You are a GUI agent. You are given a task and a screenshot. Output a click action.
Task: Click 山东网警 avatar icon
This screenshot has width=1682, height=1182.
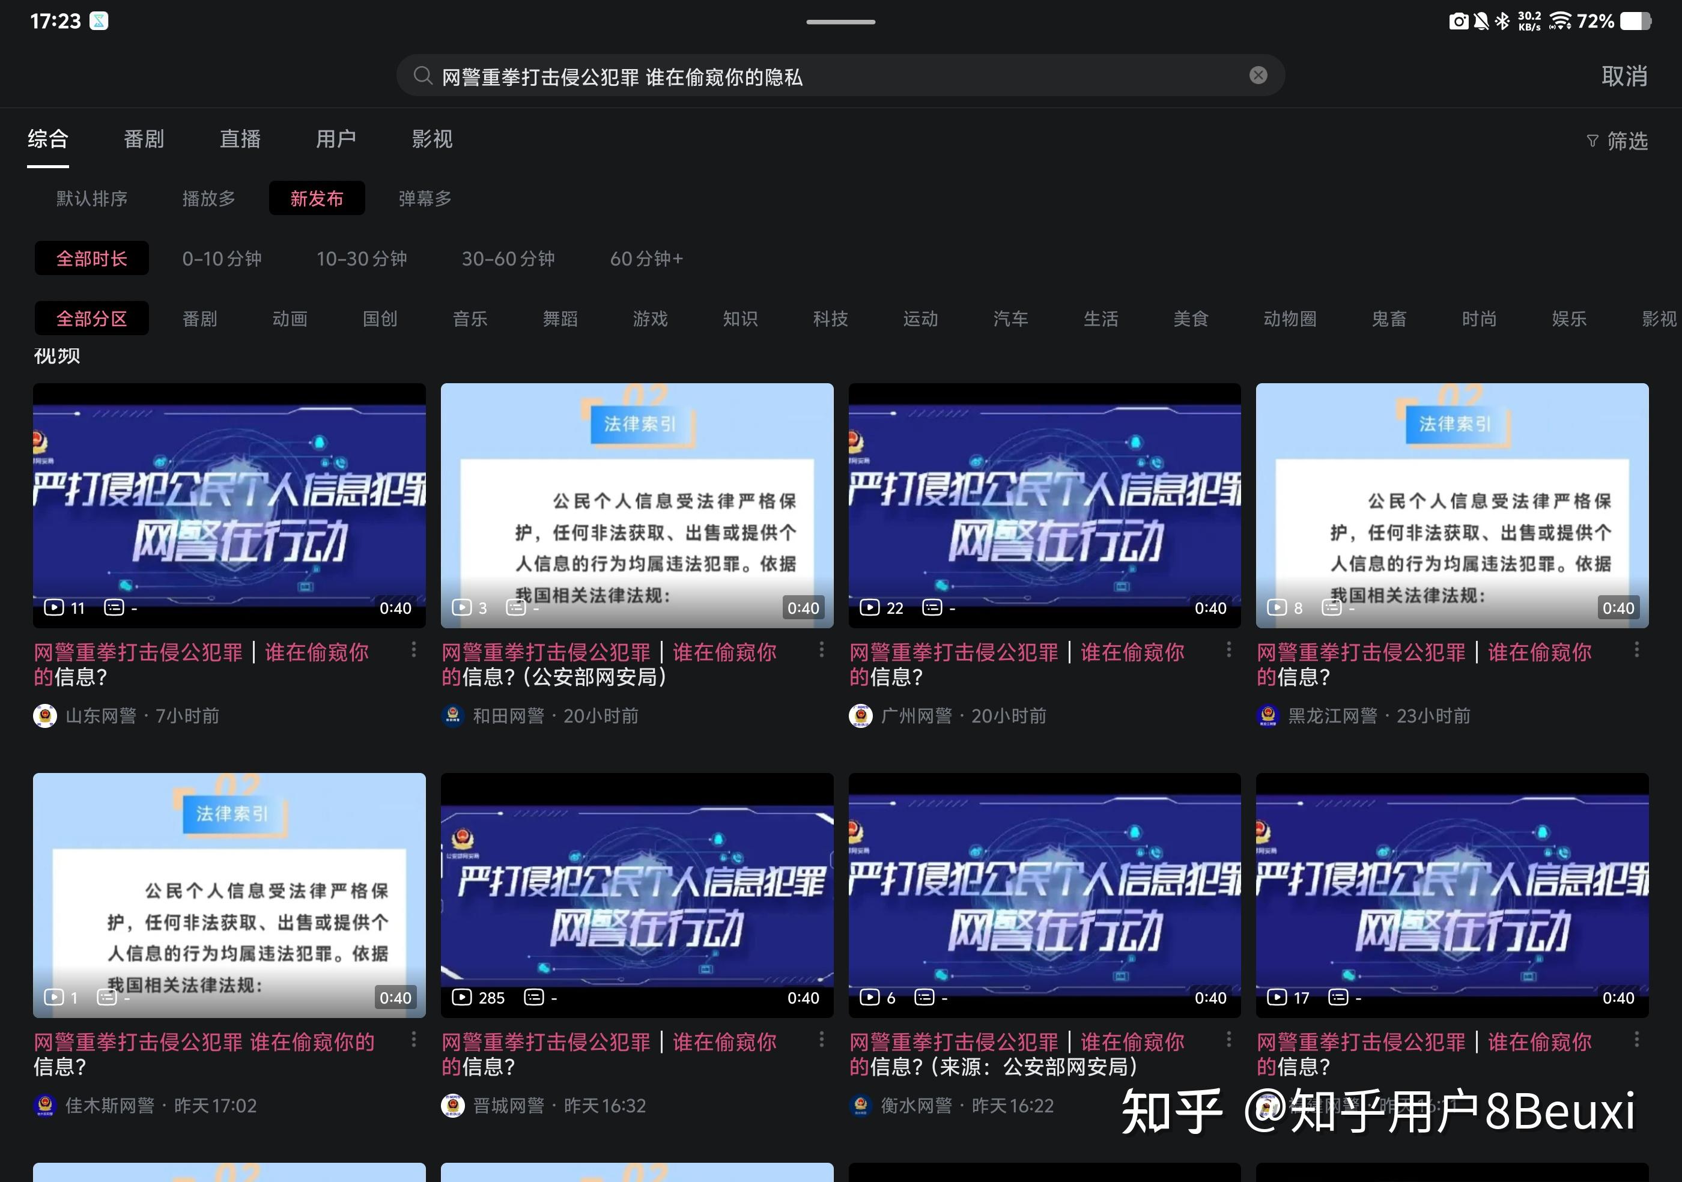coord(46,715)
